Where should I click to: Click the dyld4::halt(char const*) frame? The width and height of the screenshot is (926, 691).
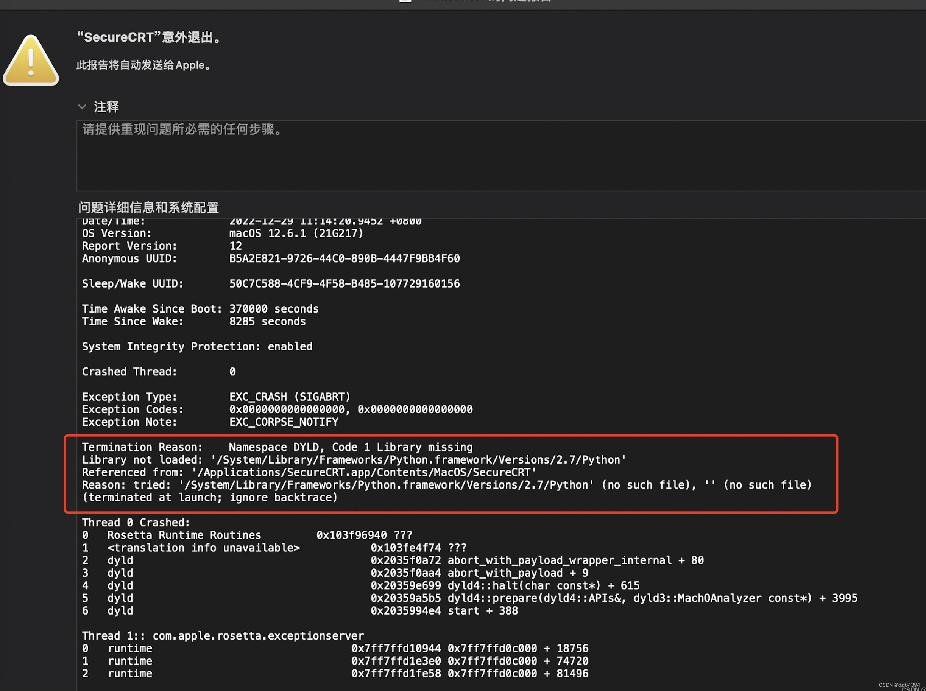click(361, 585)
